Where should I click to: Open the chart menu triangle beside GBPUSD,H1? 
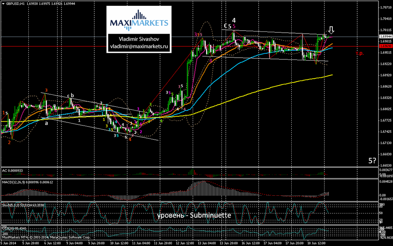[3, 4]
